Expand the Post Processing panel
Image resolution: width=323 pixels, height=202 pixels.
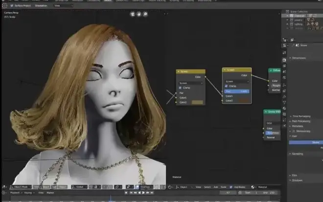pyautogui.click(x=301, y=121)
